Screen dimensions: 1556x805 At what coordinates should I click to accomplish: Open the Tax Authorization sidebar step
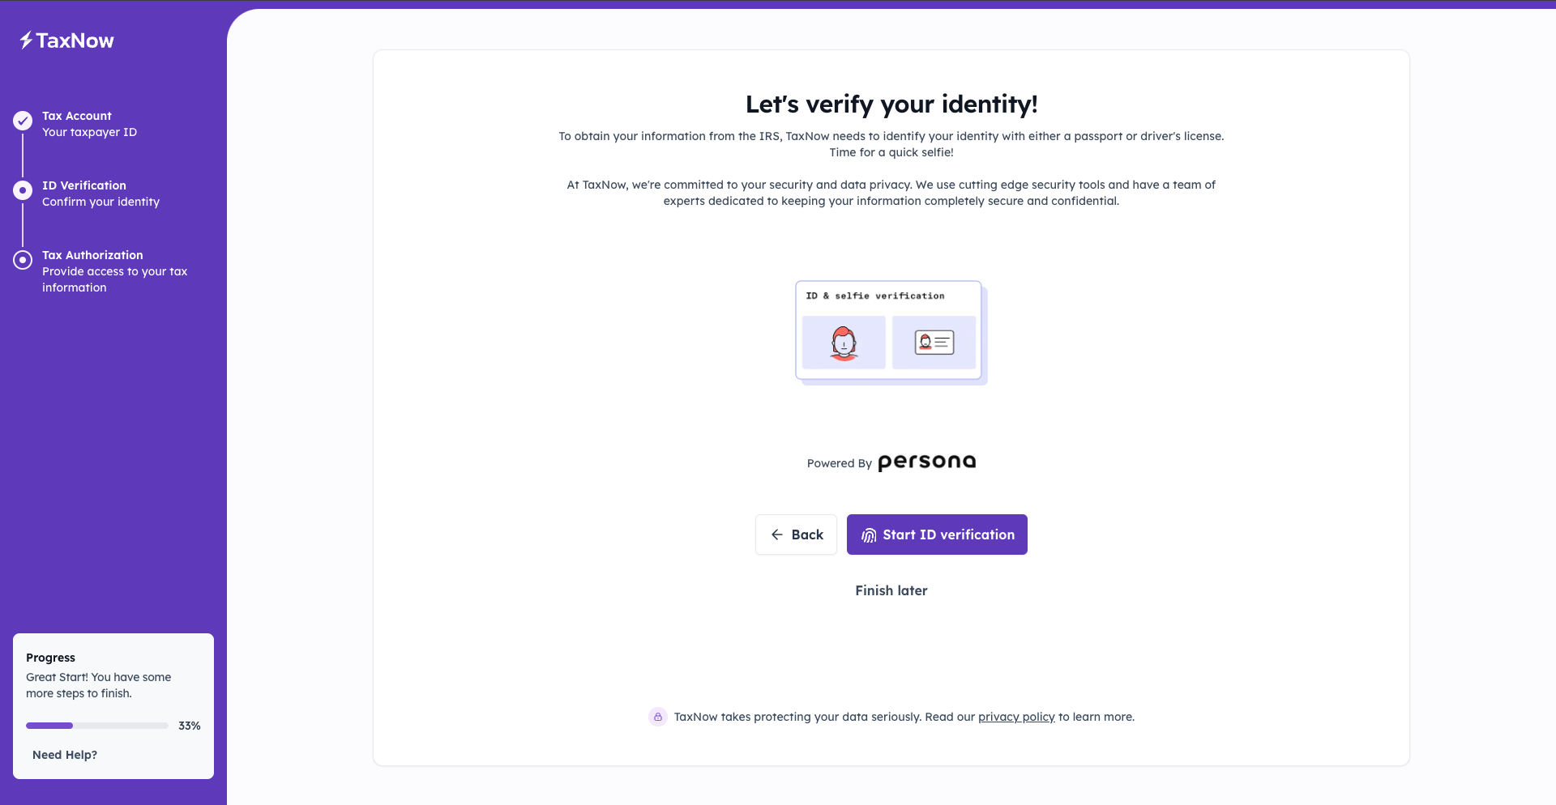click(x=114, y=271)
